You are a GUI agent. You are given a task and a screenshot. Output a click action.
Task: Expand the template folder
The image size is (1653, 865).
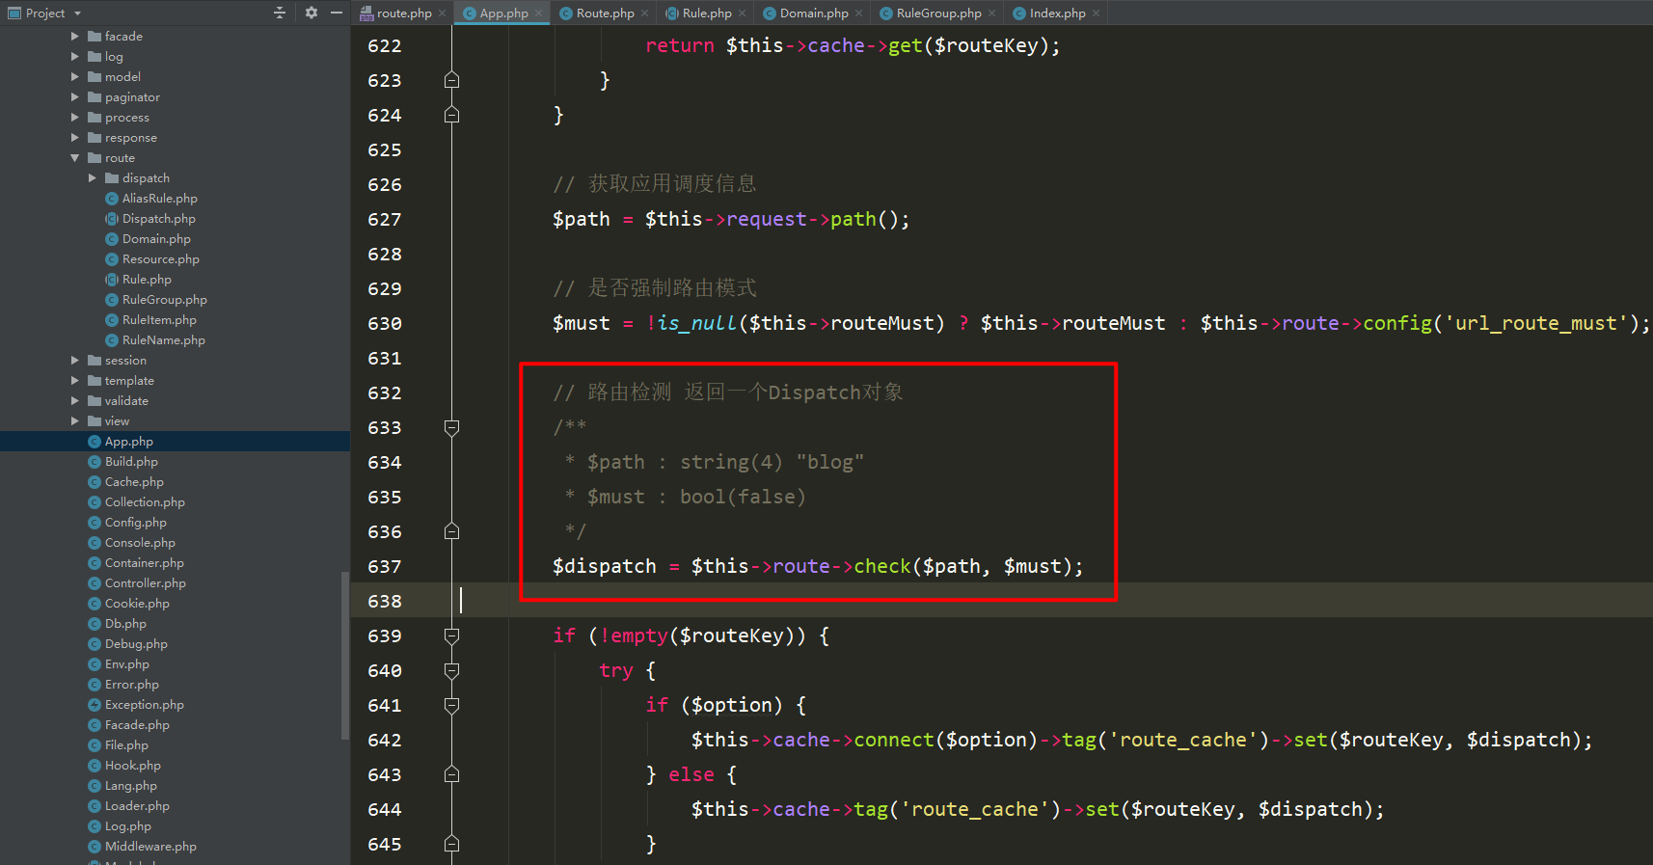tap(75, 380)
